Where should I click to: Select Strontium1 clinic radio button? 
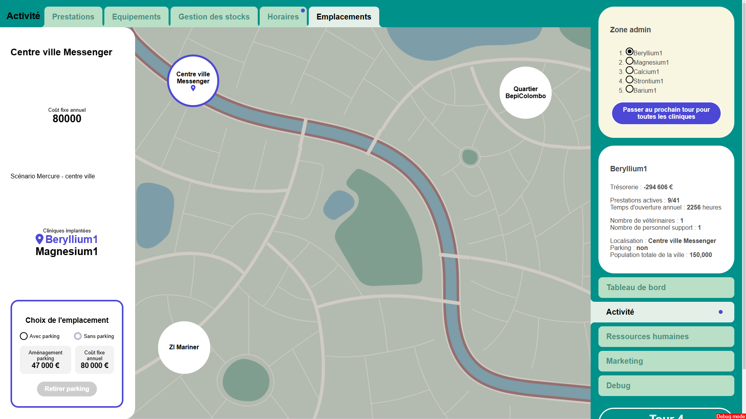coord(629,80)
